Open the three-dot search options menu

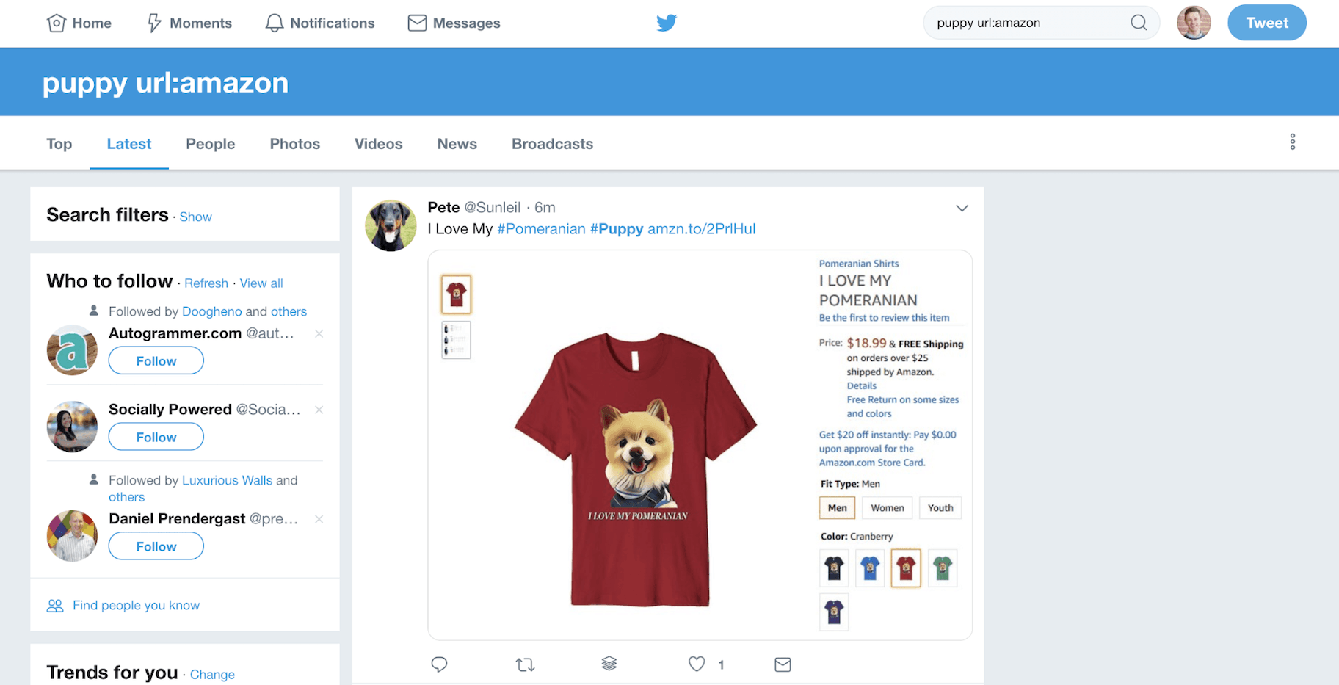click(1292, 142)
